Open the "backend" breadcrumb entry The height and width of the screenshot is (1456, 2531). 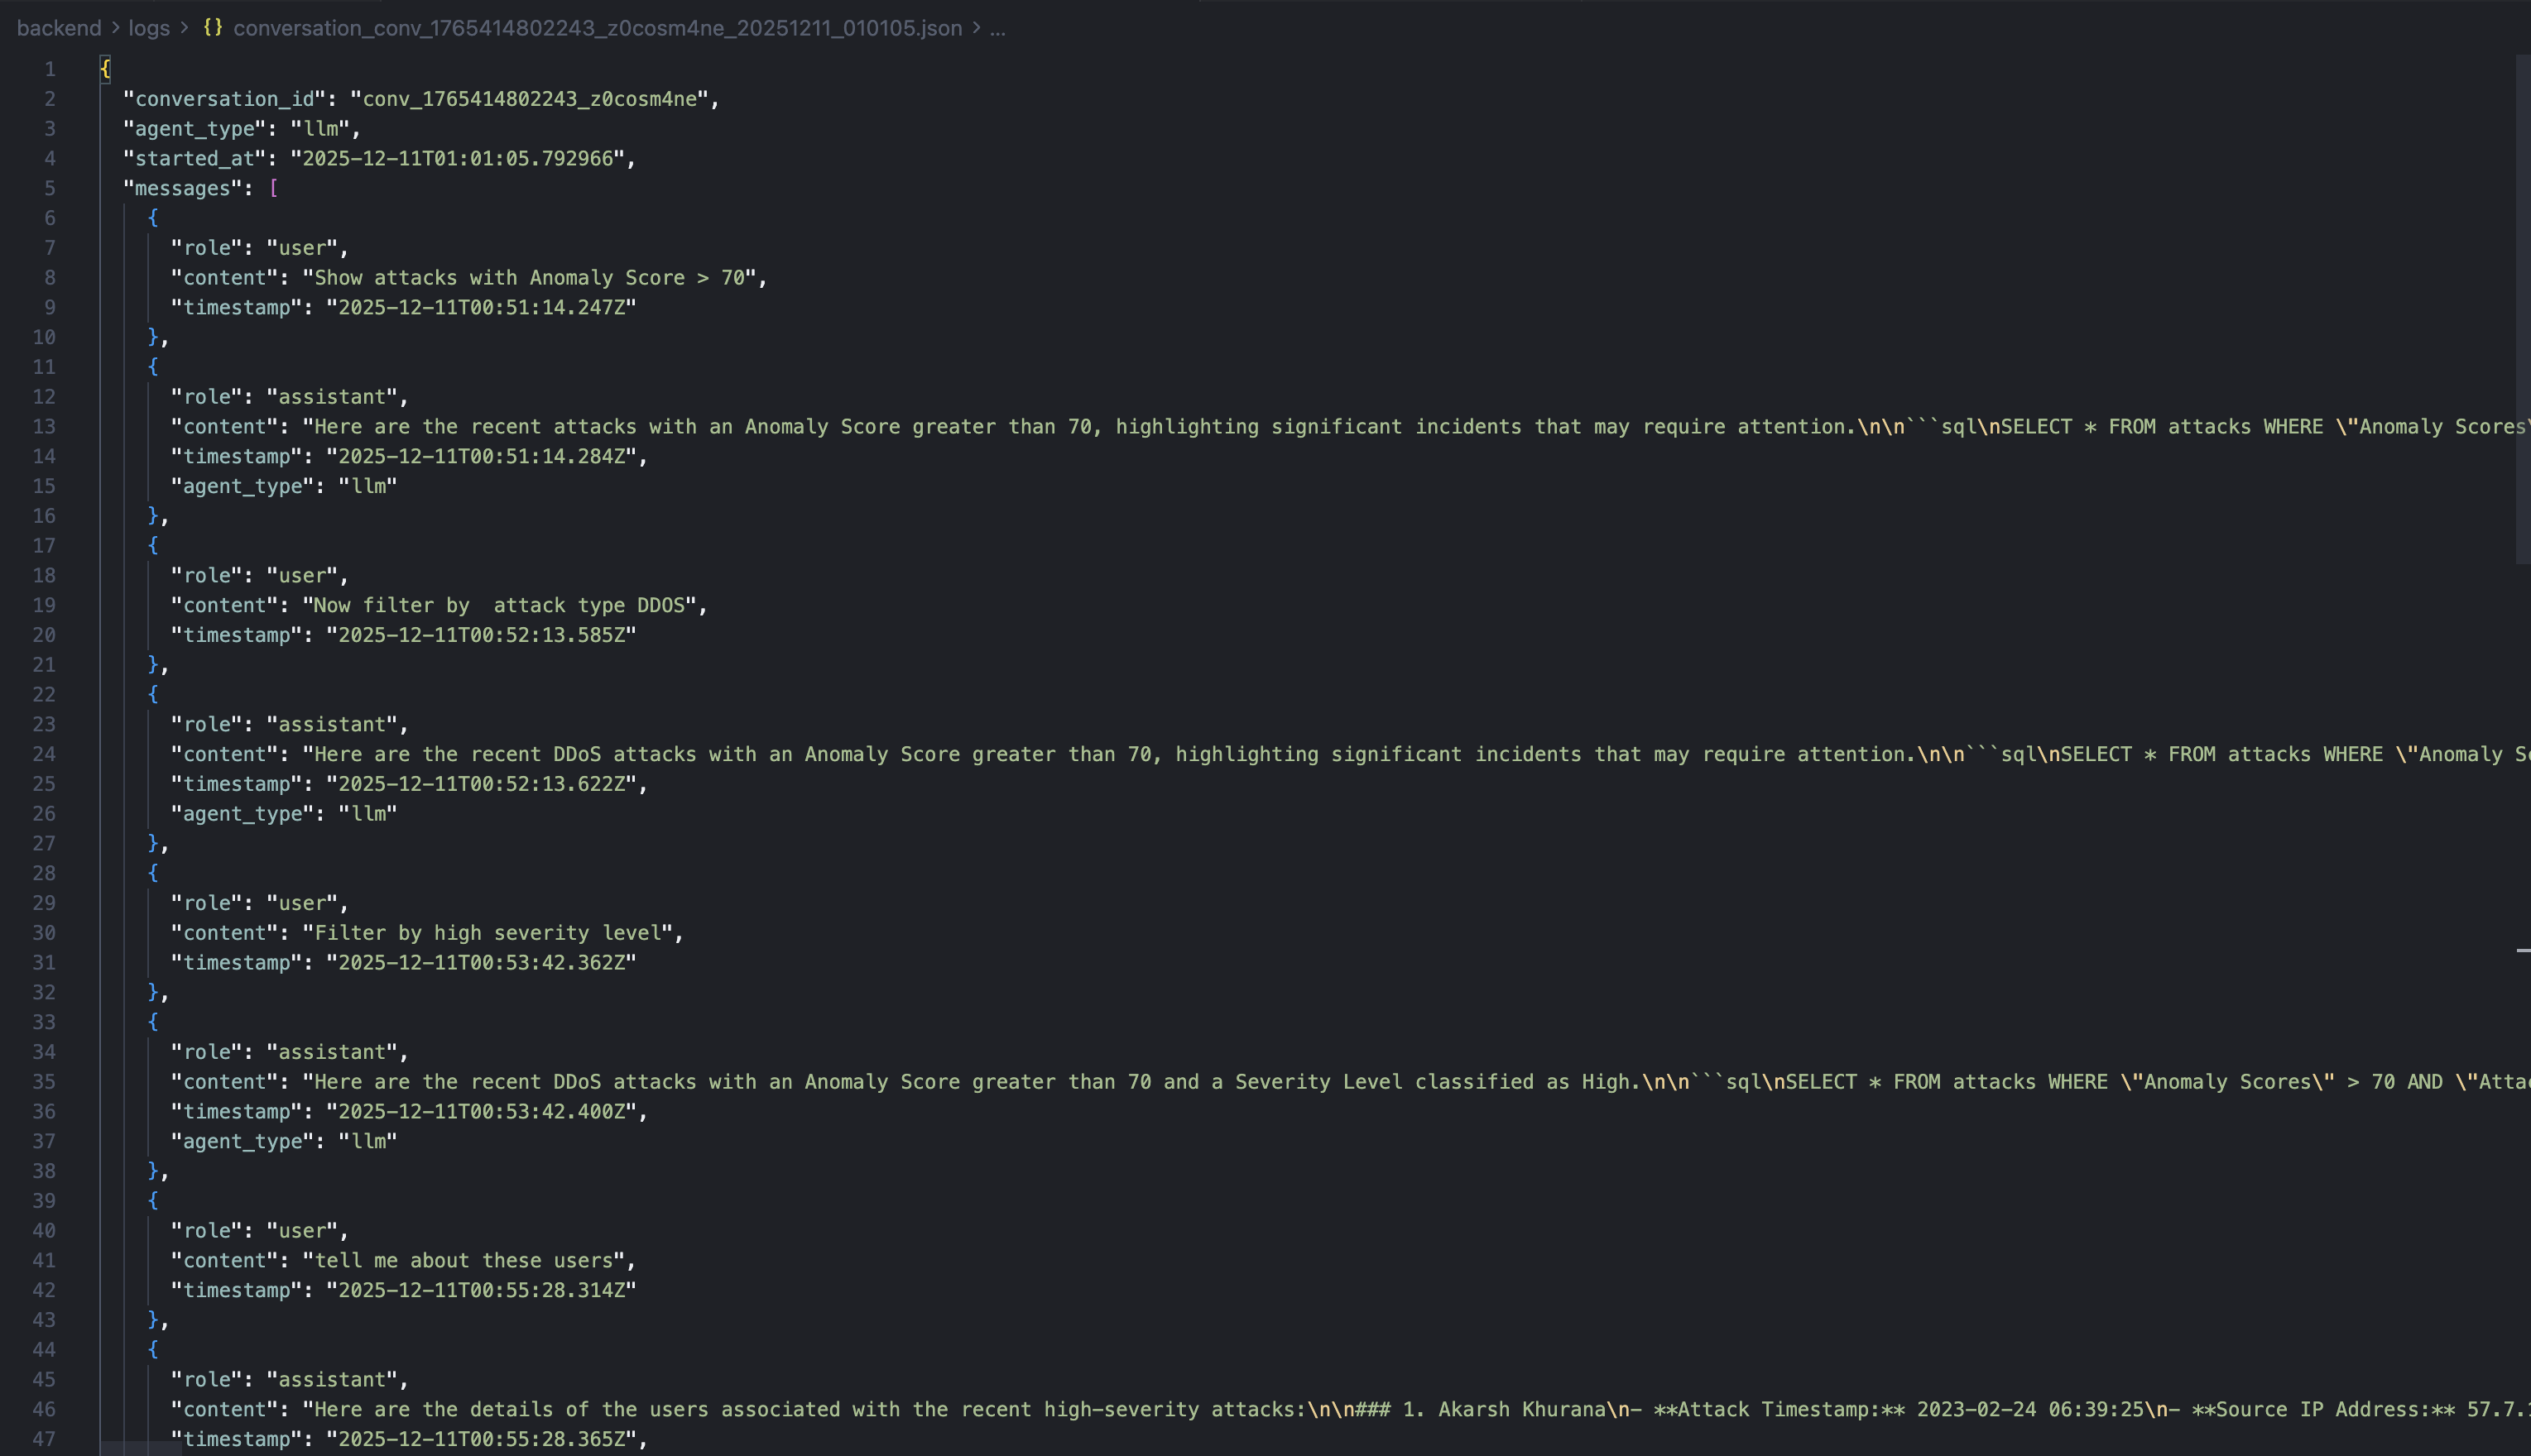point(59,28)
